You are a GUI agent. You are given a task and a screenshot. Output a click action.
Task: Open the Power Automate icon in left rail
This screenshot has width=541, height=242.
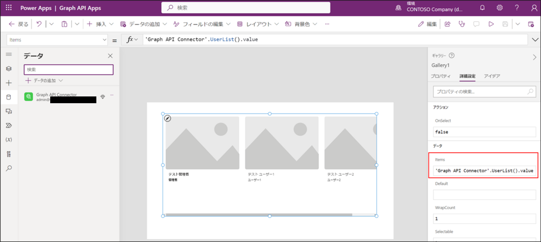9,125
